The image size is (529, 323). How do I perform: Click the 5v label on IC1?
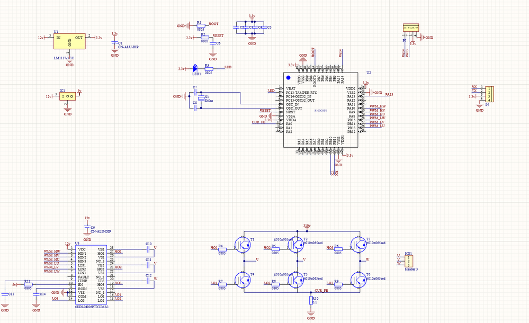point(79,91)
